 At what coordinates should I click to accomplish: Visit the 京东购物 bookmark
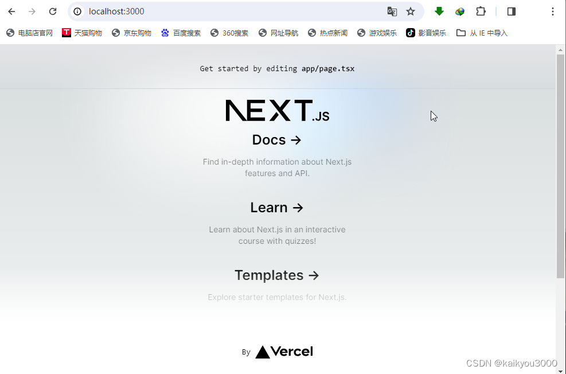coord(131,33)
